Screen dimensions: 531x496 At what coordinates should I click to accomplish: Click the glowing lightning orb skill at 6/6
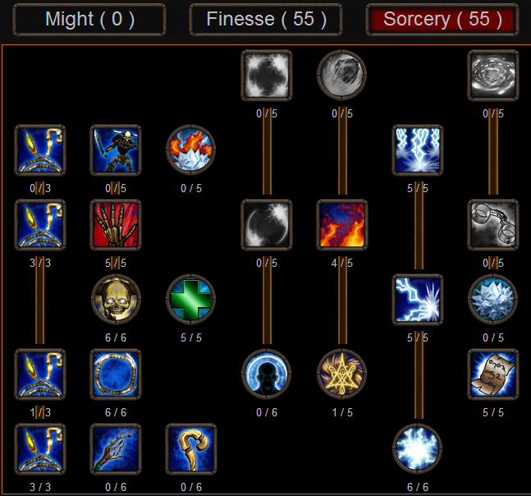click(418, 449)
